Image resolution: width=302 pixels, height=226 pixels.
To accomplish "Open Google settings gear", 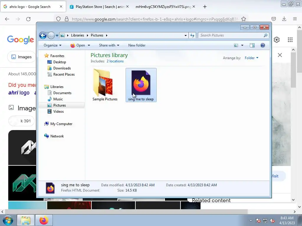I will click(277, 40).
